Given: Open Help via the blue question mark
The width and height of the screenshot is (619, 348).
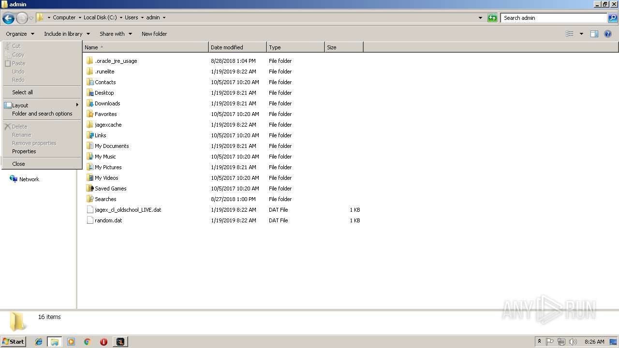Looking at the screenshot, I should pos(608,34).
